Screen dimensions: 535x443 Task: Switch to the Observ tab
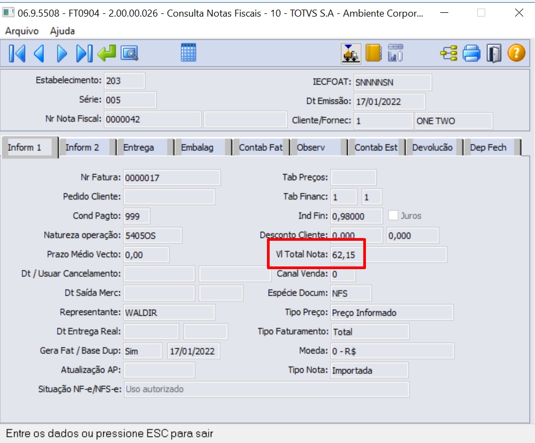(x=318, y=148)
